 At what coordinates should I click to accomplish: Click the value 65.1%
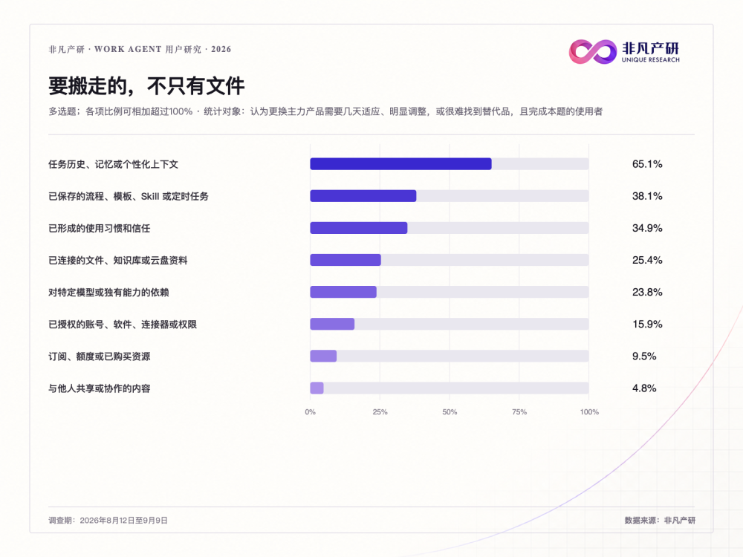click(647, 164)
